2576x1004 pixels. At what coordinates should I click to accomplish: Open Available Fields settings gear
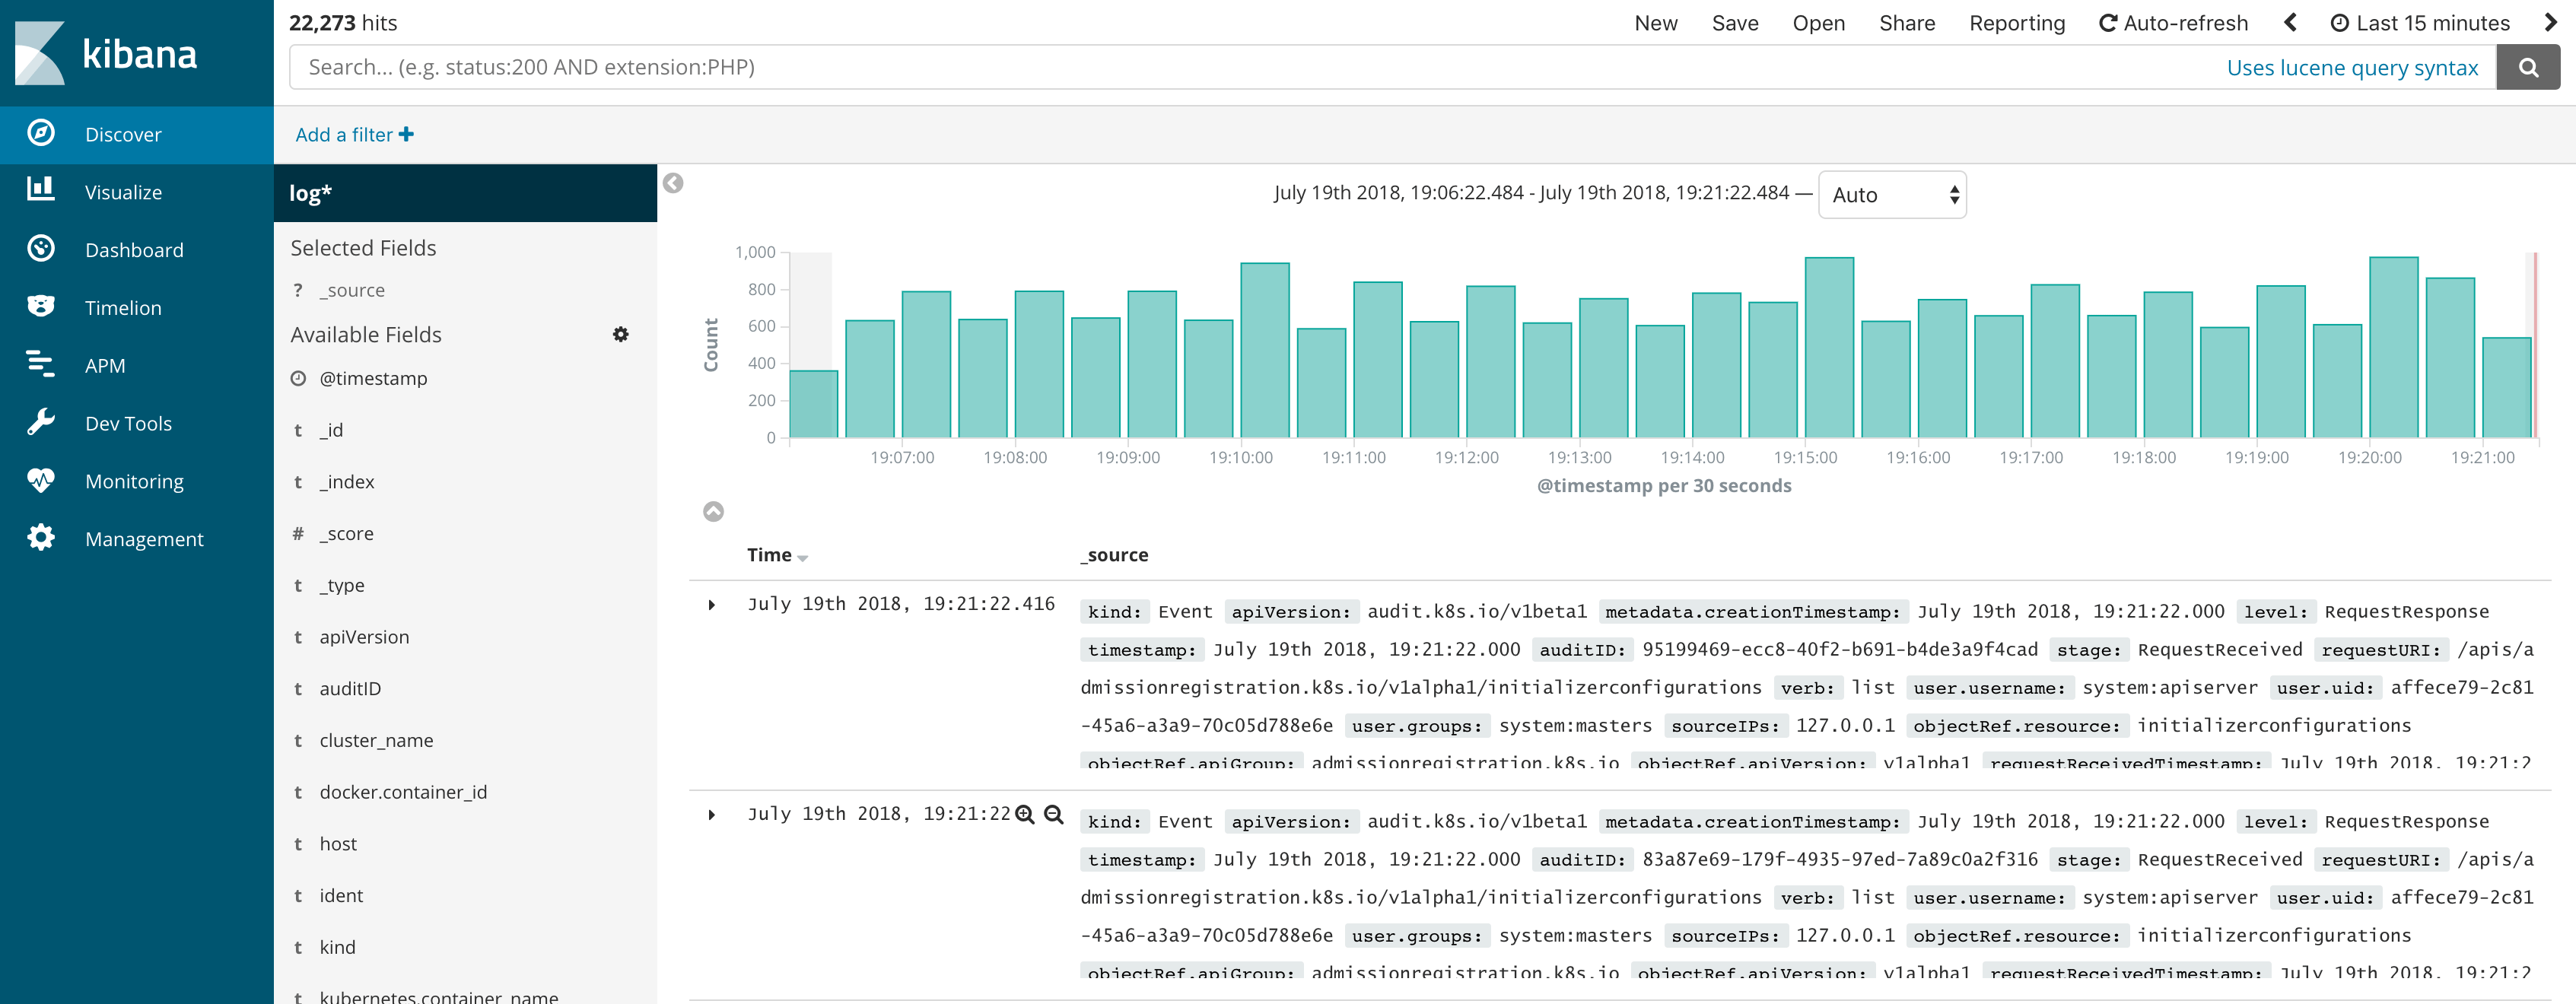pos(621,334)
